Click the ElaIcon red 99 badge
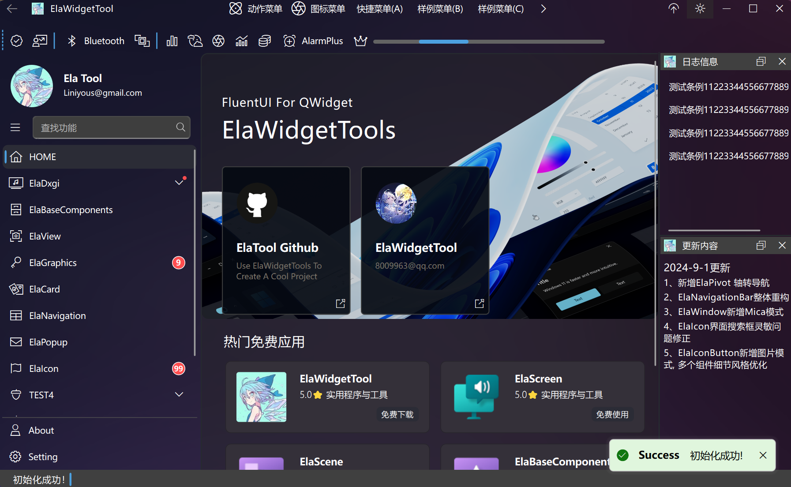791x487 pixels. tap(178, 369)
